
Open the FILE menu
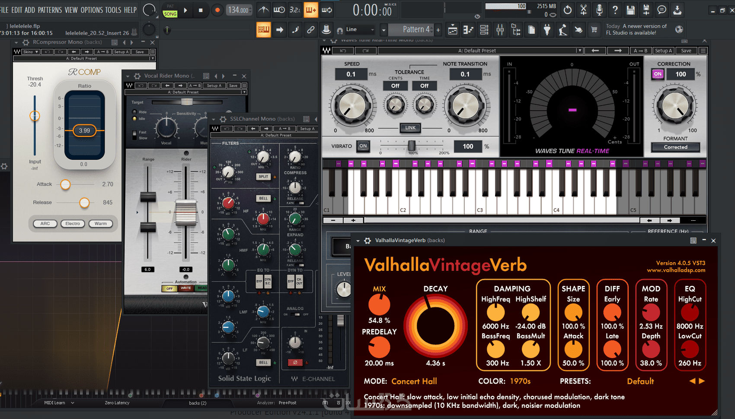click(4, 10)
